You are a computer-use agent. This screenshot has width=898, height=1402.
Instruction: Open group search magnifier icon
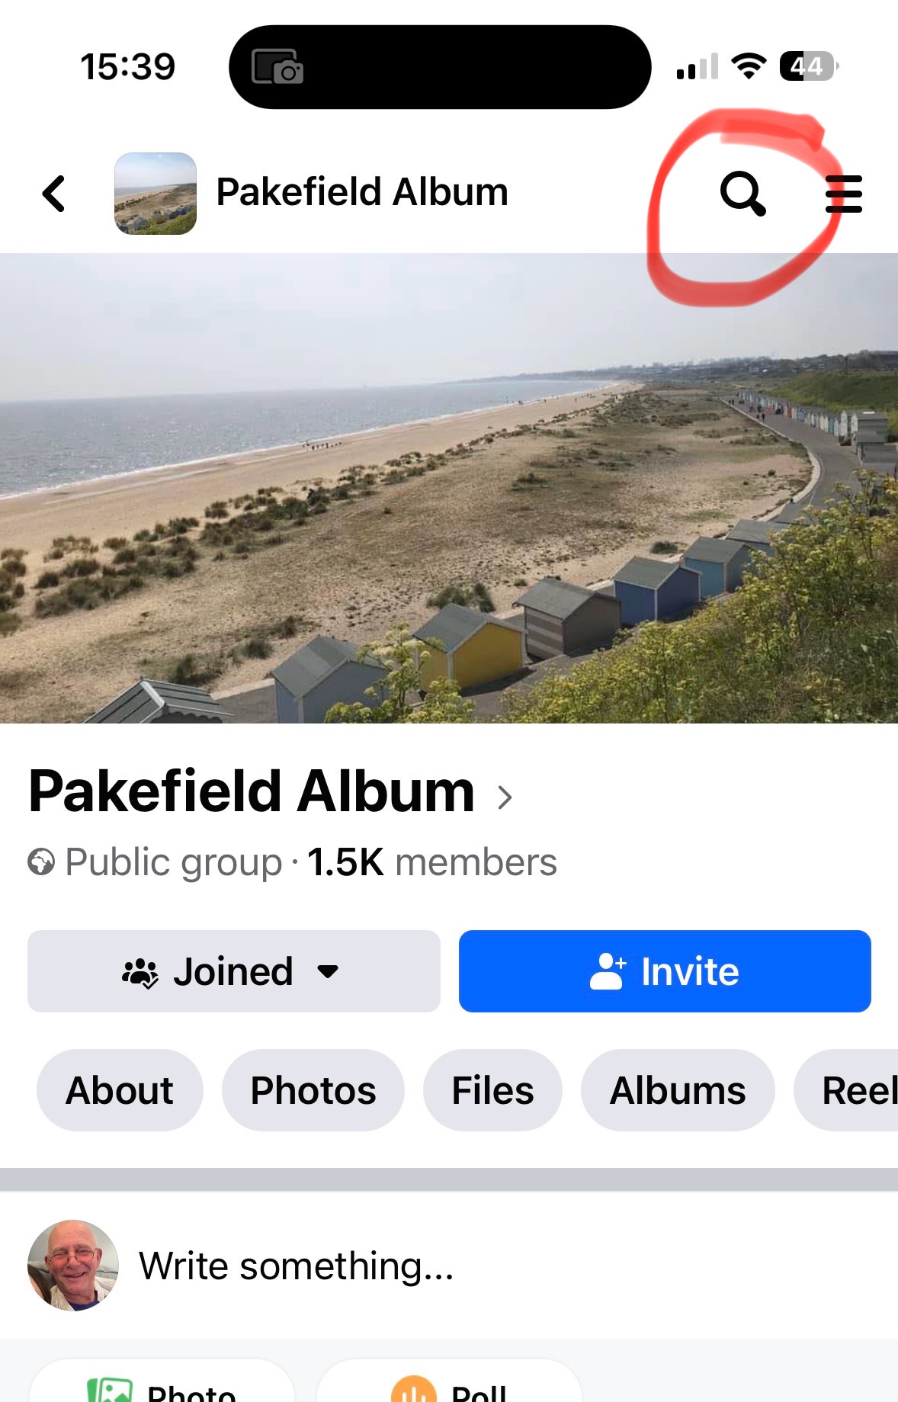coord(742,194)
